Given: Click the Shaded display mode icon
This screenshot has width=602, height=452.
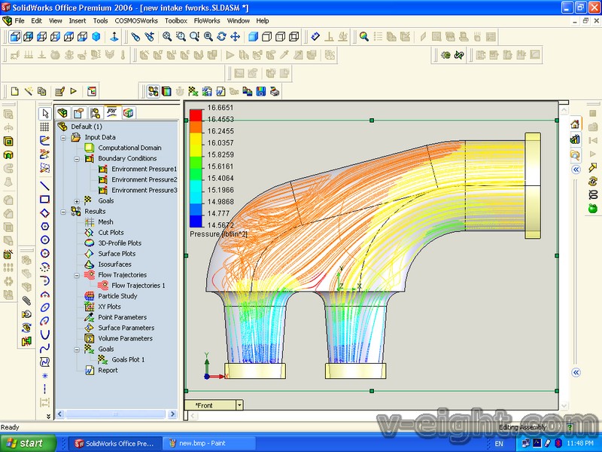Looking at the screenshot, I should (x=253, y=36).
